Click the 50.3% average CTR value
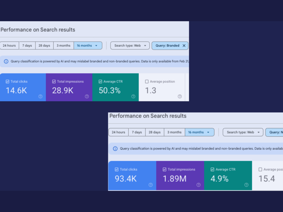This screenshot has width=283, height=212. point(110,90)
